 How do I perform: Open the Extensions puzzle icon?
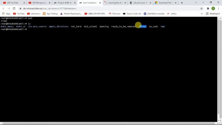pyautogui.click(x=208, y=8)
